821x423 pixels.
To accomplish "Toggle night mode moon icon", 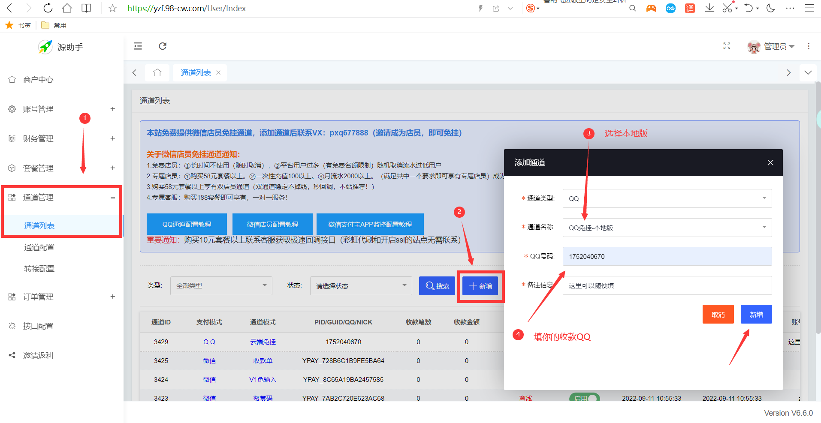I will (x=771, y=8).
